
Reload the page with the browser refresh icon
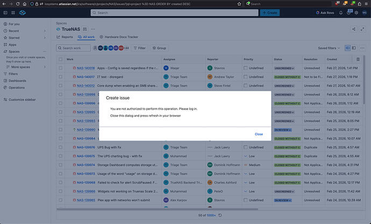coord(18,4)
